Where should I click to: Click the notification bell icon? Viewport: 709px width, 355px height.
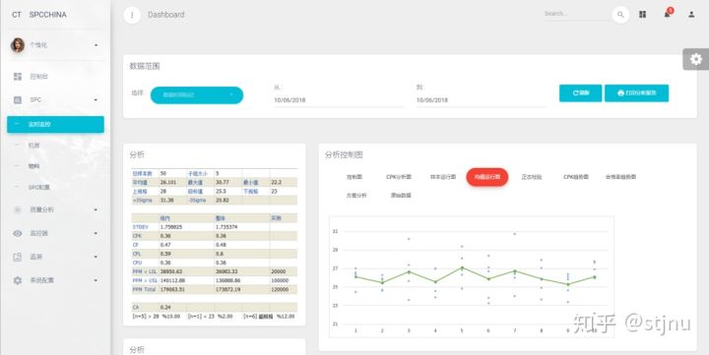click(668, 14)
